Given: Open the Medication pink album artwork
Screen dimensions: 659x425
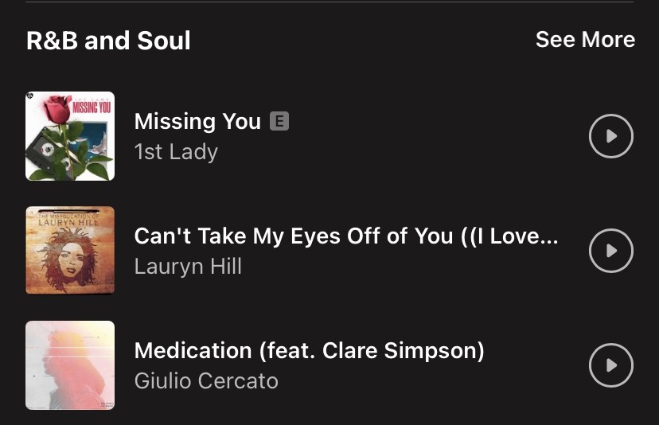Looking at the screenshot, I should click(70, 365).
